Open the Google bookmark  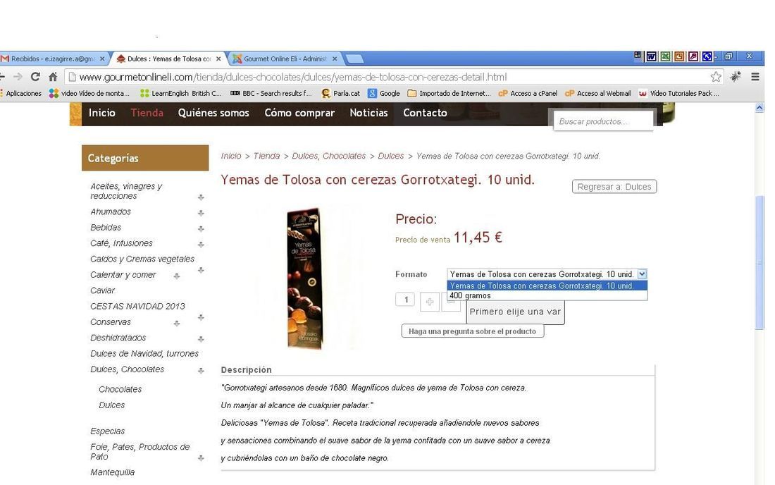[384, 93]
